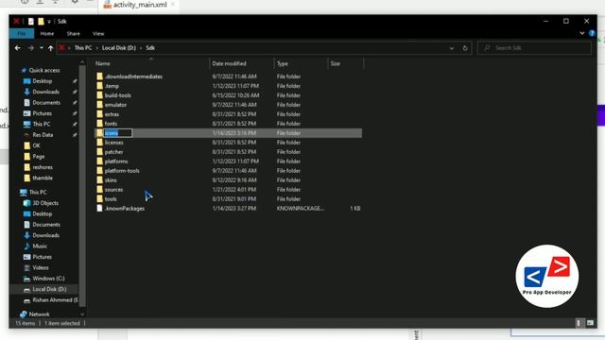This screenshot has height=340, width=605.
Task: Open the reshores folder in sidebar
Action: pos(43,167)
